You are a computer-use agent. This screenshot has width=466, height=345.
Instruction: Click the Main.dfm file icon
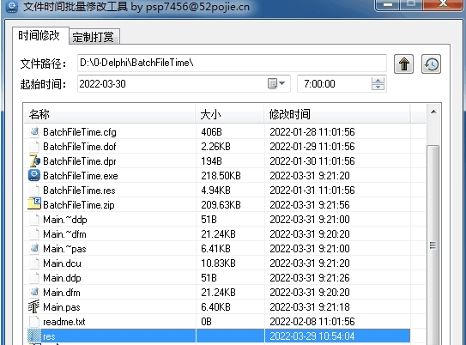(x=34, y=292)
